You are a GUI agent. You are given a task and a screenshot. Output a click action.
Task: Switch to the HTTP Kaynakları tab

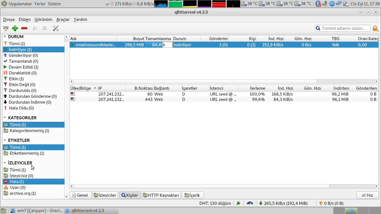click(x=161, y=195)
